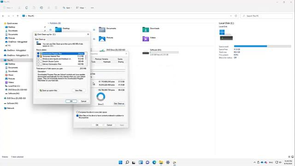The height and width of the screenshot is (166, 295).
Task: Go up one level with Up arrow
Action: (x=18, y=16)
